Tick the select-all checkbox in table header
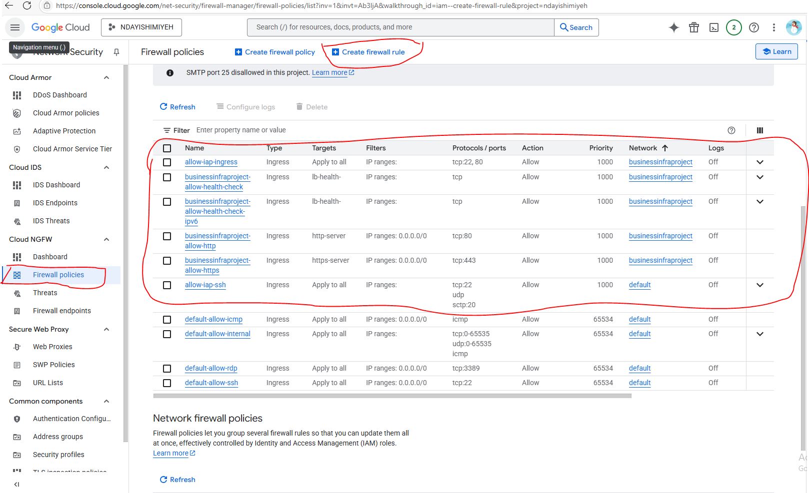This screenshot has height=493, width=809. (x=167, y=148)
